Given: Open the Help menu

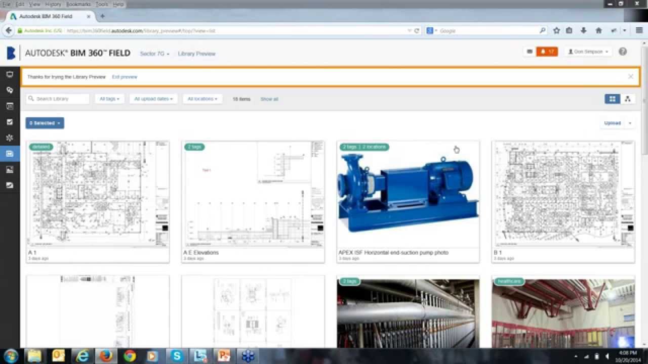Looking at the screenshot, I should [x=118, y=4].
